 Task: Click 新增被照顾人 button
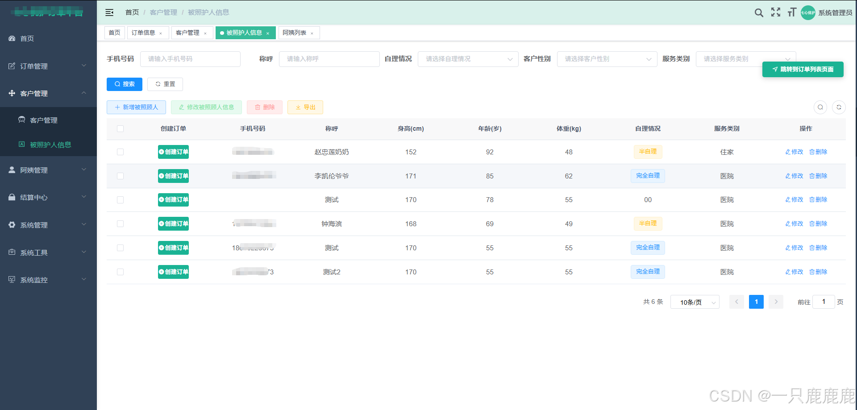pos(136,107)
